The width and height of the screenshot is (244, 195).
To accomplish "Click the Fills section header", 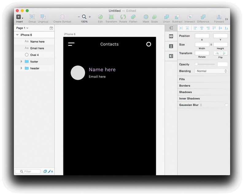I will click(x=182, y=79).
